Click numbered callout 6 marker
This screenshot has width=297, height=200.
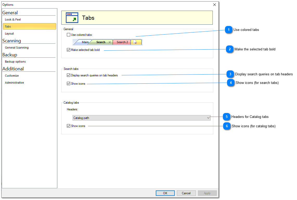(227, 126)
